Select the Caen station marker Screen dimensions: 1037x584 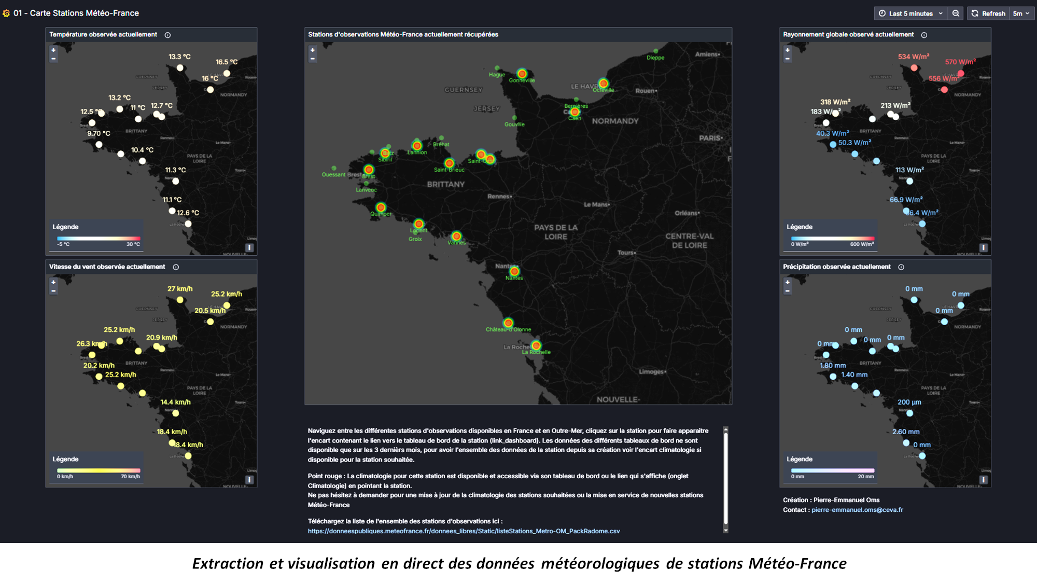click(575, 112)
